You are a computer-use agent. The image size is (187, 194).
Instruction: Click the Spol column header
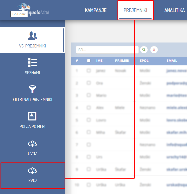[144, 61]
